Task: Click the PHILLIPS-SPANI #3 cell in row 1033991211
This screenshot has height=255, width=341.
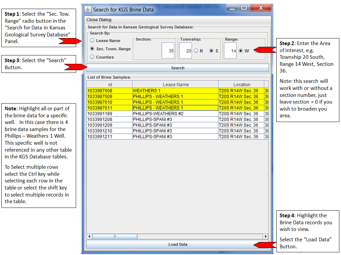Action: click(x=175, y=137)
